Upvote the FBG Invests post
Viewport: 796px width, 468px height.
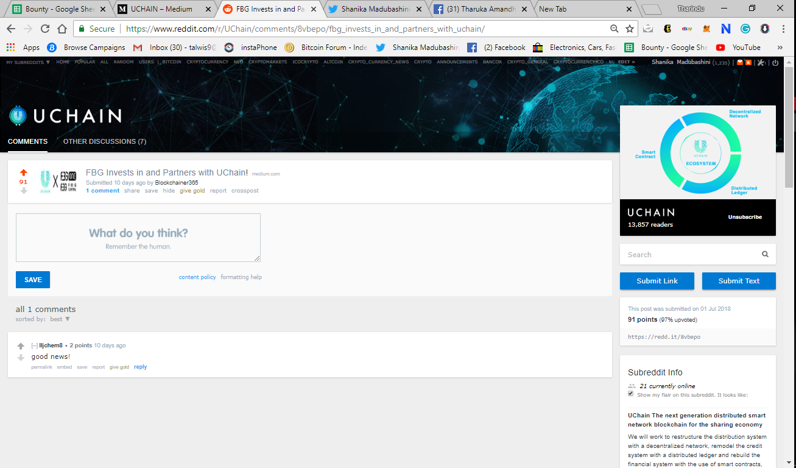(24, 172)
